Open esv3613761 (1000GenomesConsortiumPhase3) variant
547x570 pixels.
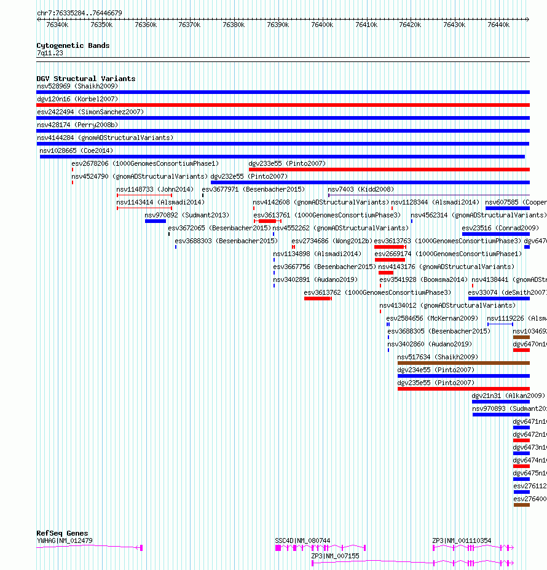coord(327,215)
